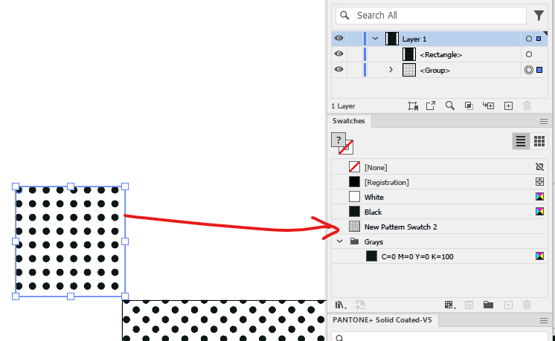The height and width of the screenshot is (341, 555).
Task: Hide the Group object via eye icon
Action: [339, 69]
